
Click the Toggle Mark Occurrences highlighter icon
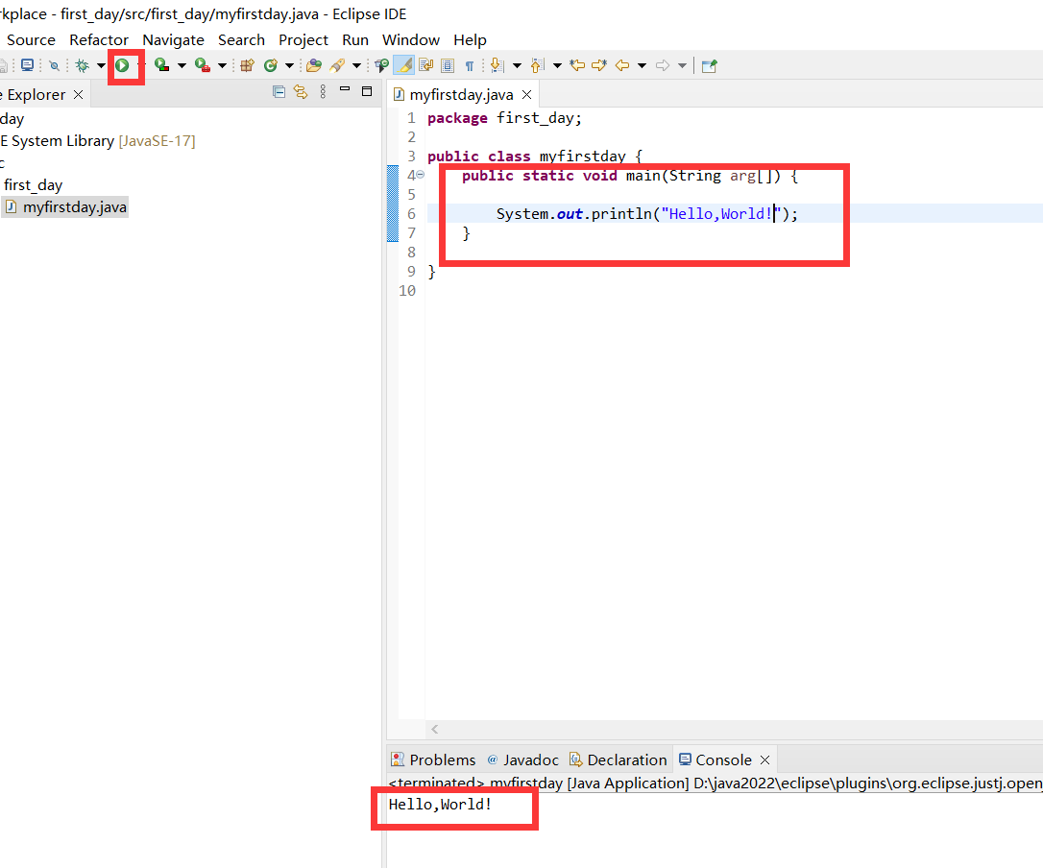403,65
